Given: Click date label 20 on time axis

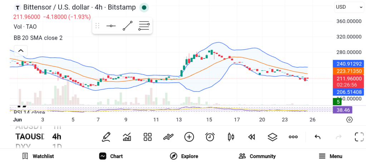Looking at the screenshot, I should click(262, 120).
